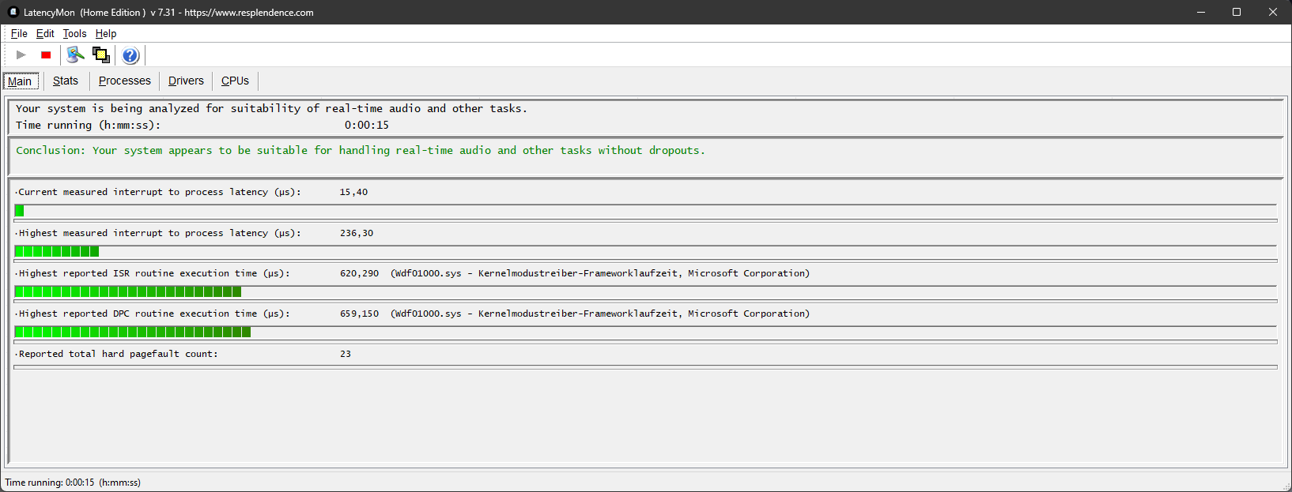Click the green Conclusion text
1292x492 pixels.
[360, 150]
